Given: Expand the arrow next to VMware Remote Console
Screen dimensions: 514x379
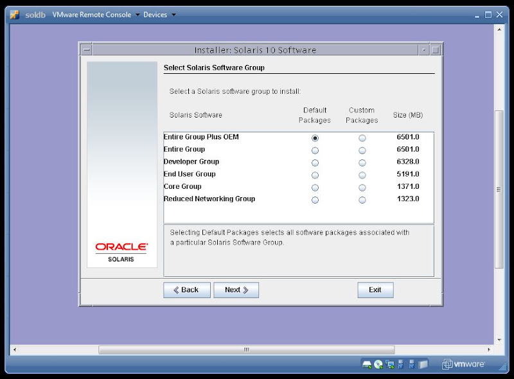Looking at the screenshot, I should [x=137, y=15].
